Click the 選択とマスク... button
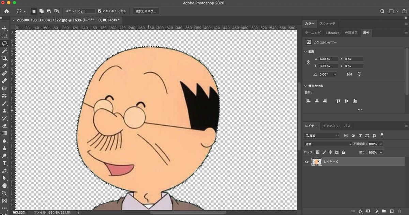 (x=146, y=11)
